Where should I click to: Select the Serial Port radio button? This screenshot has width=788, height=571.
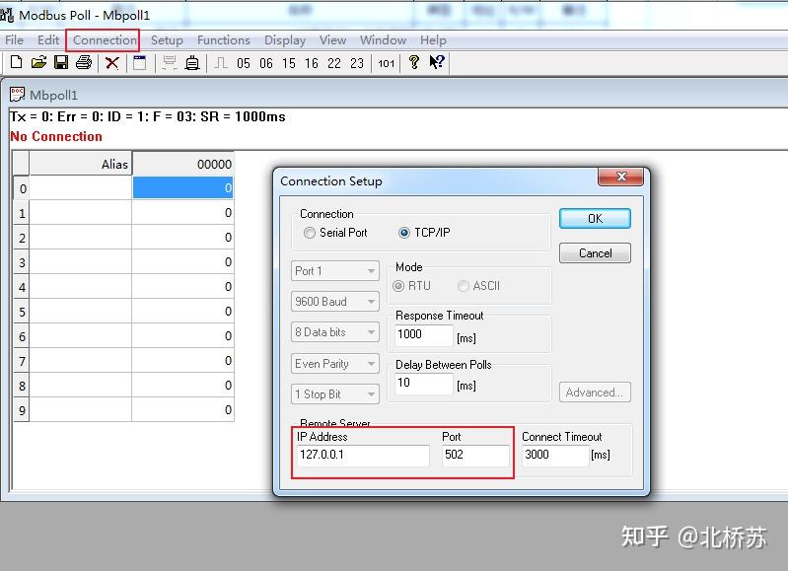click(x=310, y=233)
